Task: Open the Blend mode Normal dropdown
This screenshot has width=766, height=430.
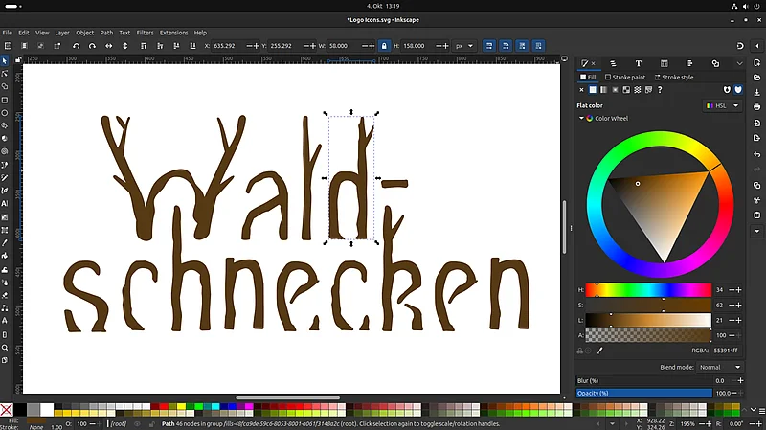Action: (x=720, y=367)
